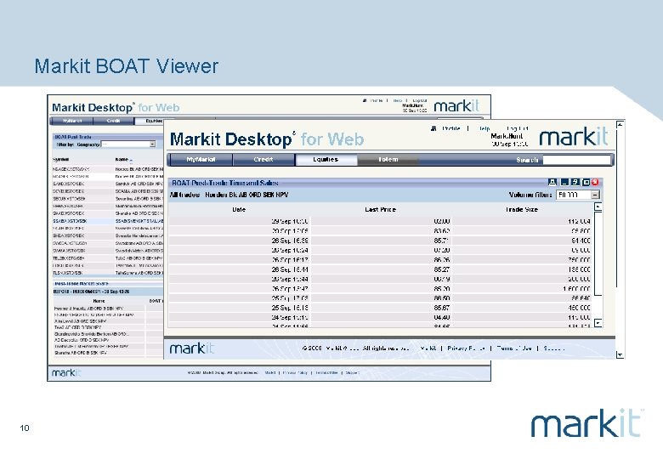
Task: Click the Name column header in the back window
Action: [122, 160]
